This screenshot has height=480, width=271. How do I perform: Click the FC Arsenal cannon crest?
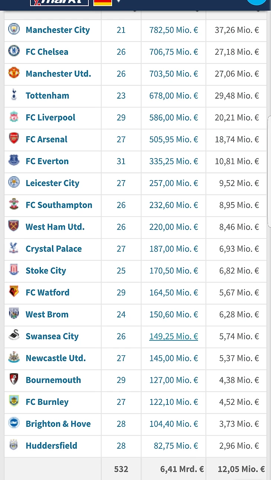(14, 139)
